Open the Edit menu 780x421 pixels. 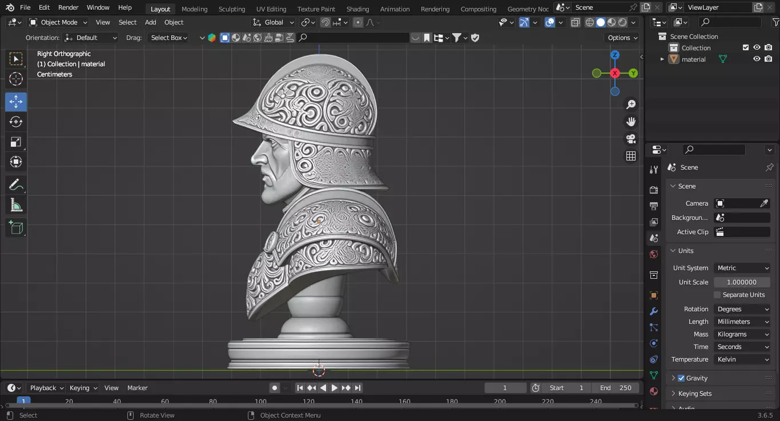45,7
